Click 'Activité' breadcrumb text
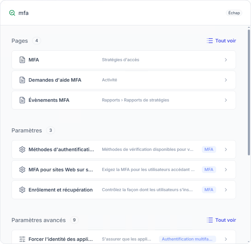Image resolution: width=251 pixels, height=244 pixels. (x=109, y=80)
